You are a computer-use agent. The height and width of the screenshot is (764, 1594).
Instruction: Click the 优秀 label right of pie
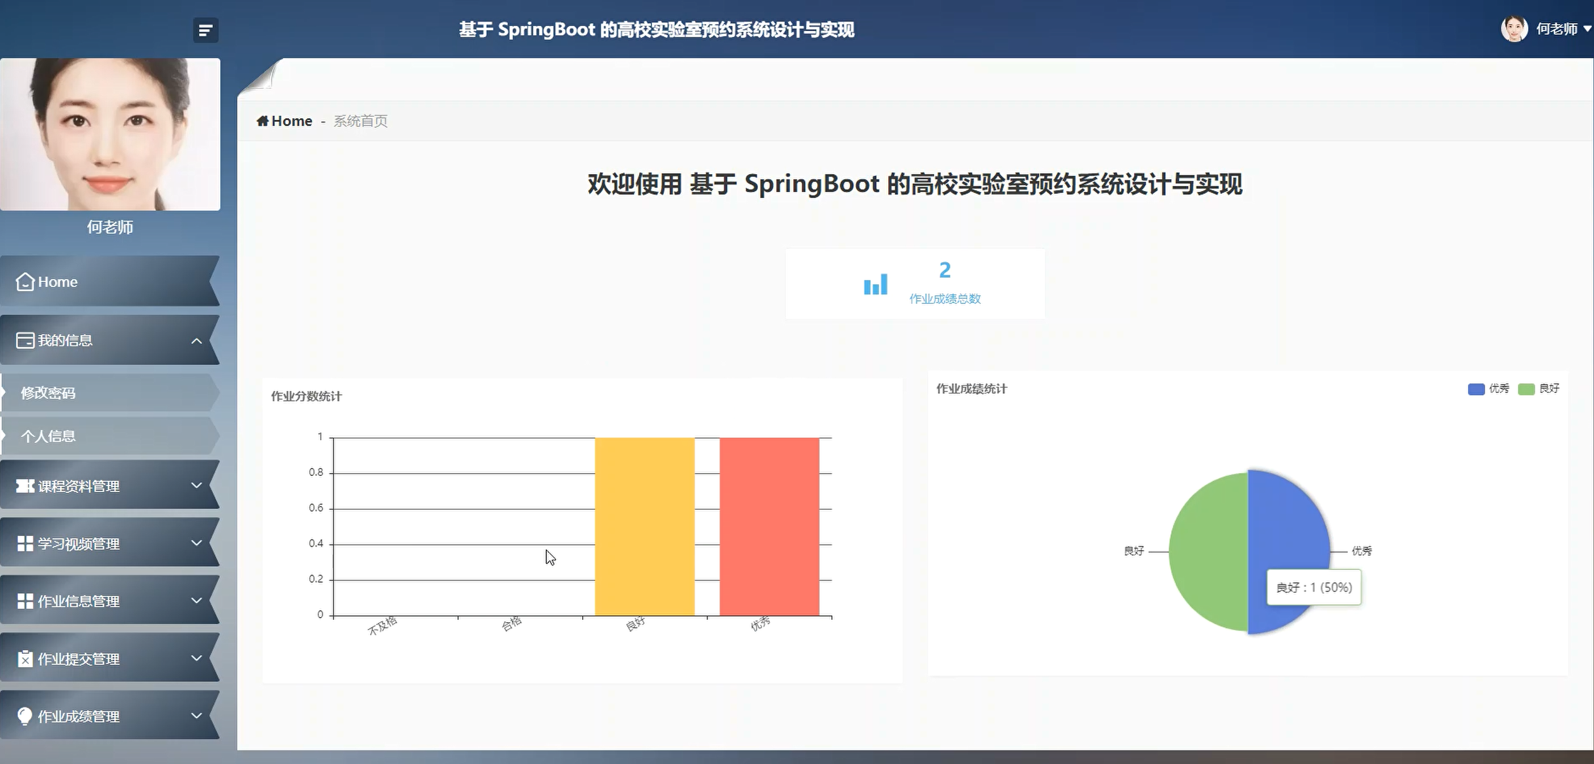[1362, 551]
